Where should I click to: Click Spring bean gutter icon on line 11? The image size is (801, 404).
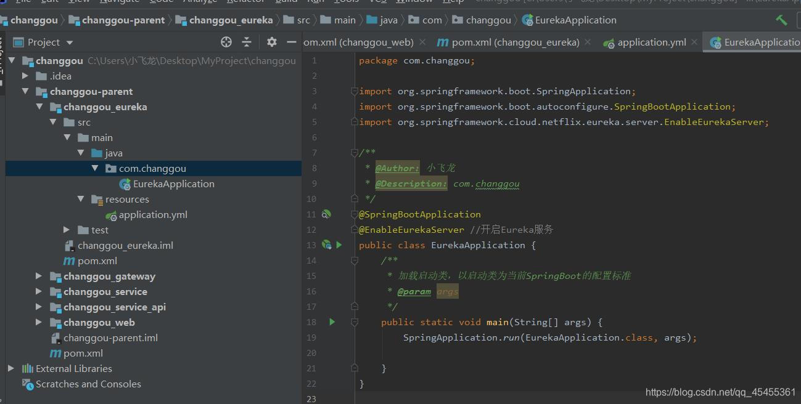(x=327, y=214)
